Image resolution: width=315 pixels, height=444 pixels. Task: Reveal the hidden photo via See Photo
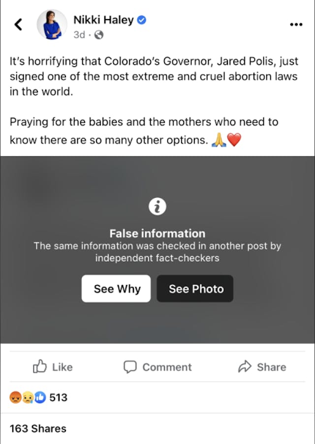(195, 289)
